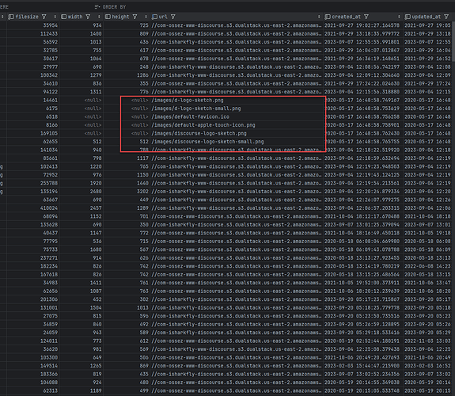Open the filter on the height column
This screenshot has height=396, width=455.
(x=135, y=17)
